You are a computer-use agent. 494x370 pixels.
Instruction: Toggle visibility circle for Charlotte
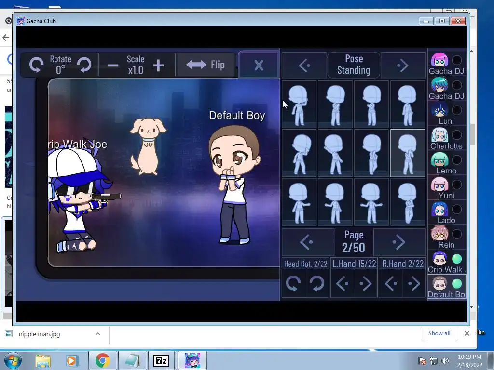click(x=457, y=135)
